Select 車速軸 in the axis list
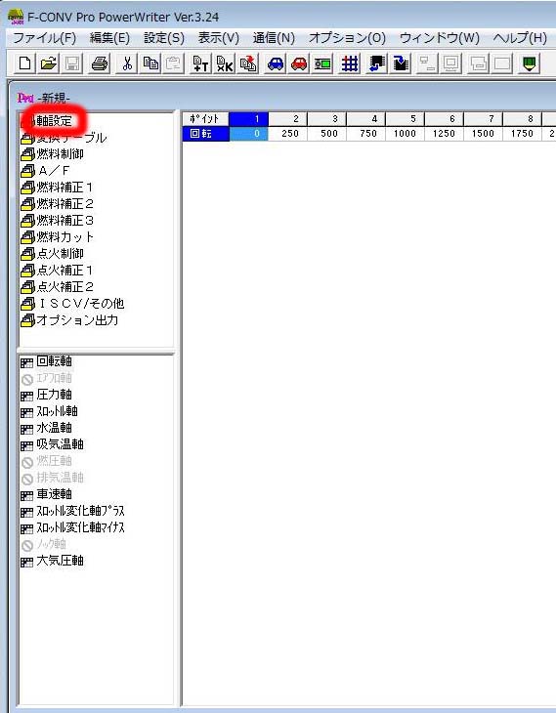556x713 pixels. point(46,494)
